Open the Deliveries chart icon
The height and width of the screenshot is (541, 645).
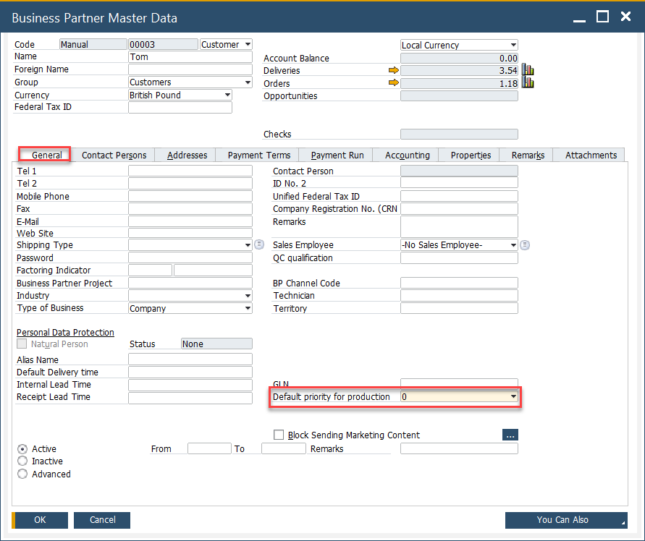528,71
